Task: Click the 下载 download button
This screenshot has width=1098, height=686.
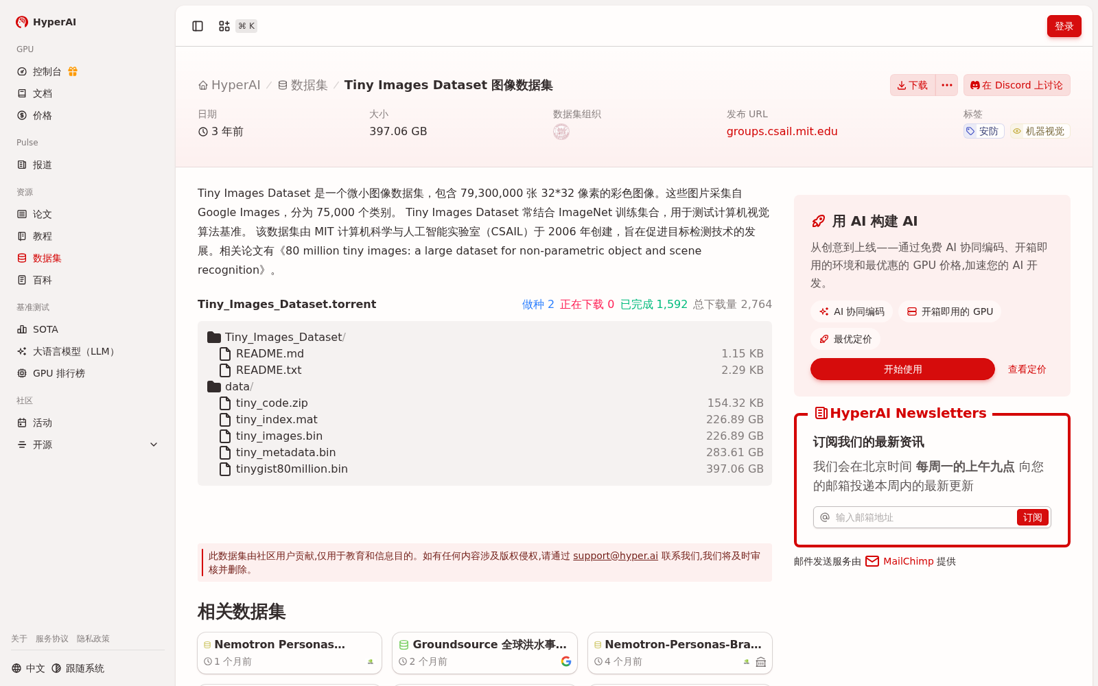Action: point(913,85)
